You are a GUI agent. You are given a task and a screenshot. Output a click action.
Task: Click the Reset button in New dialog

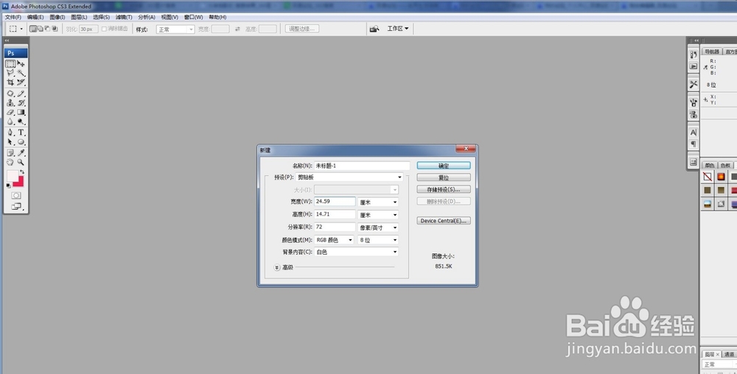(443, 177)
